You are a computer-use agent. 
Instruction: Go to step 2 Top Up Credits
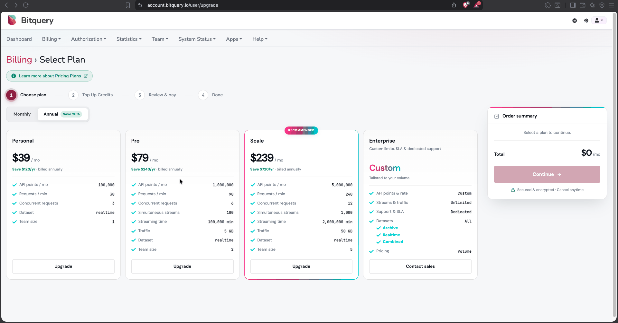coord(91,95)
